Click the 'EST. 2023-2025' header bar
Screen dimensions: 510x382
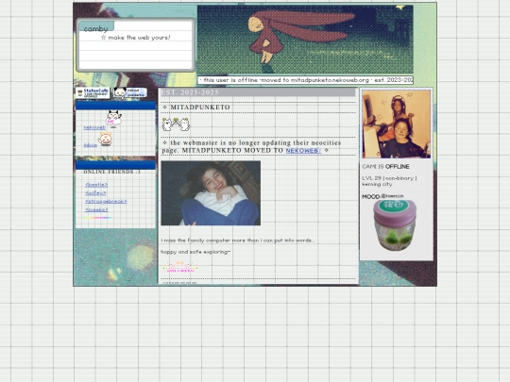pyautogui.click(x=258, y=92)
